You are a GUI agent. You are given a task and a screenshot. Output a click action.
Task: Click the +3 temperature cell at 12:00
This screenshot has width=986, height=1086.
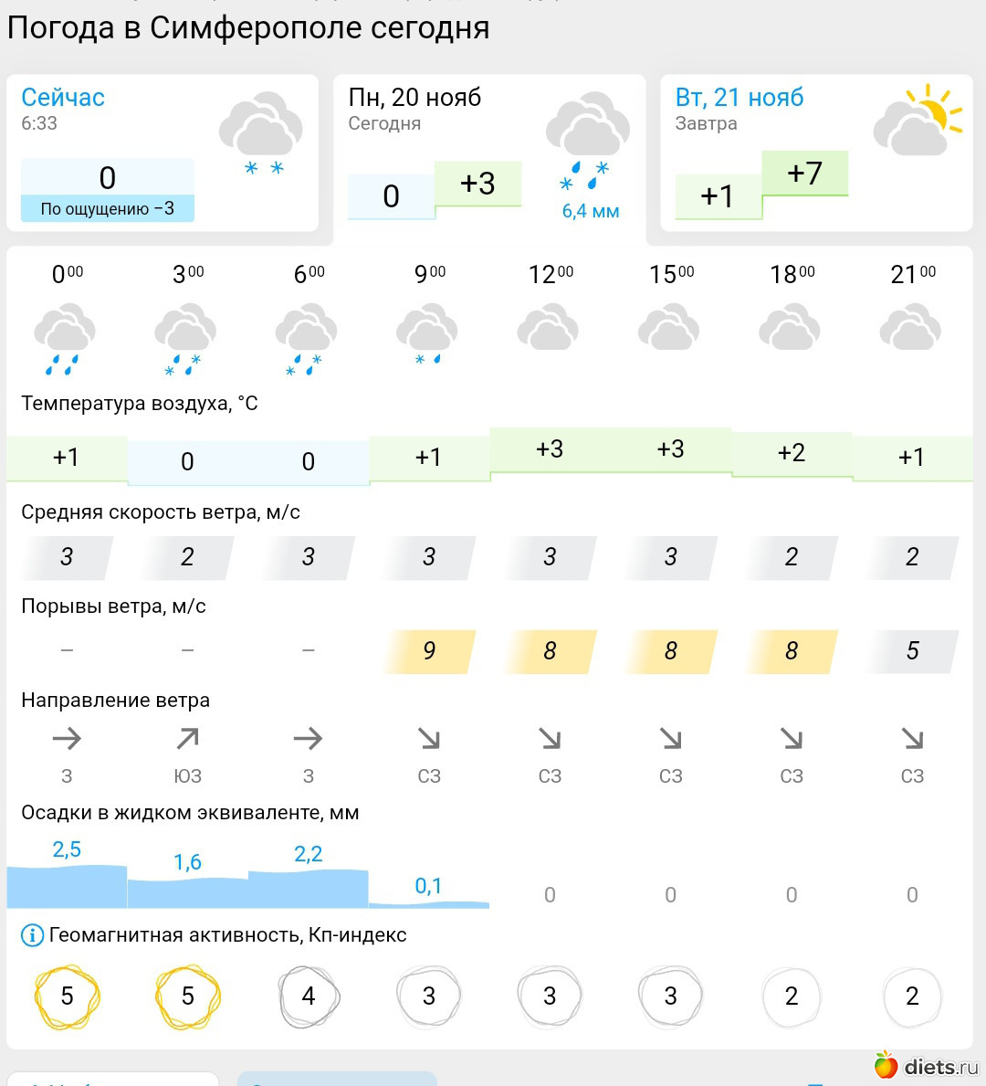pos(550,449)
